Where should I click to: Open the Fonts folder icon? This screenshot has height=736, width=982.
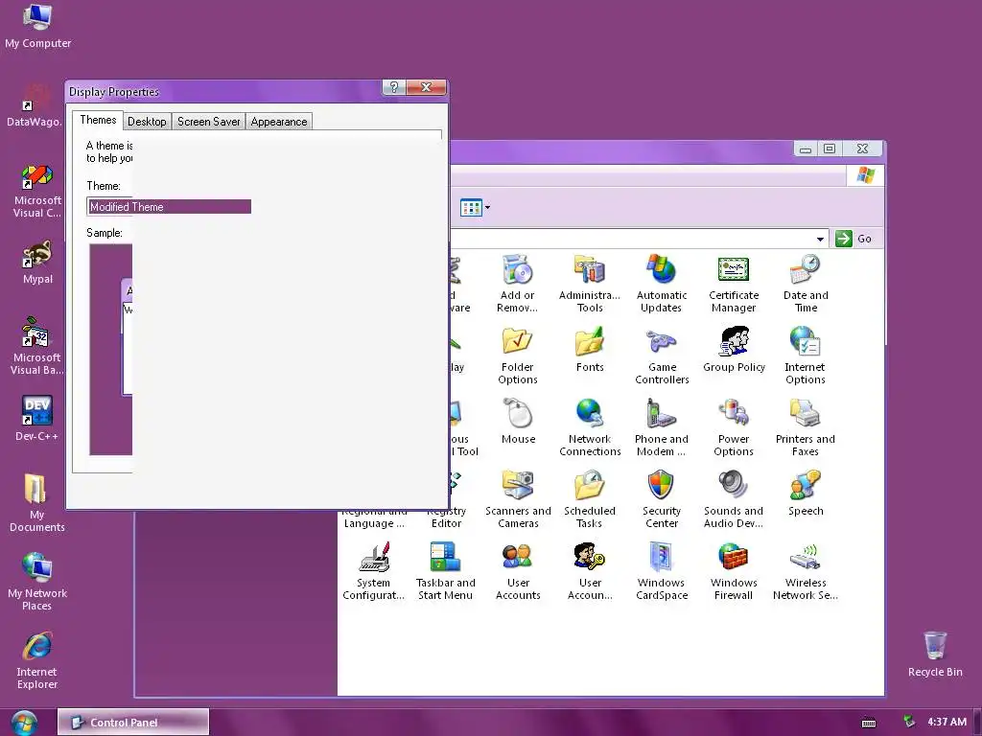(590, 349)
